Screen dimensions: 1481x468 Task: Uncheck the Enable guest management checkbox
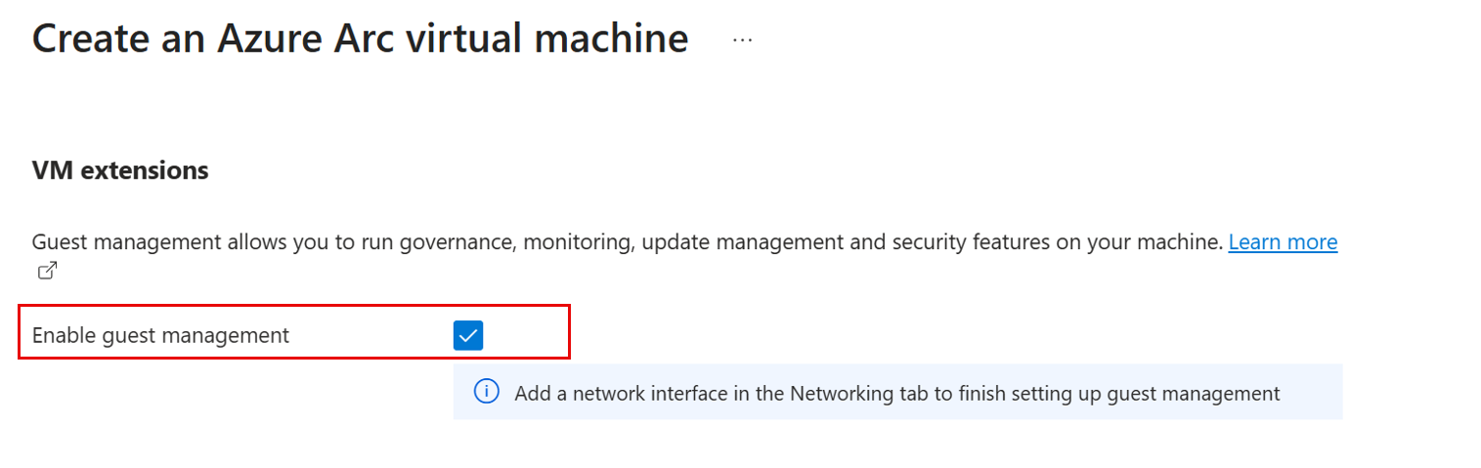point(468,336)
